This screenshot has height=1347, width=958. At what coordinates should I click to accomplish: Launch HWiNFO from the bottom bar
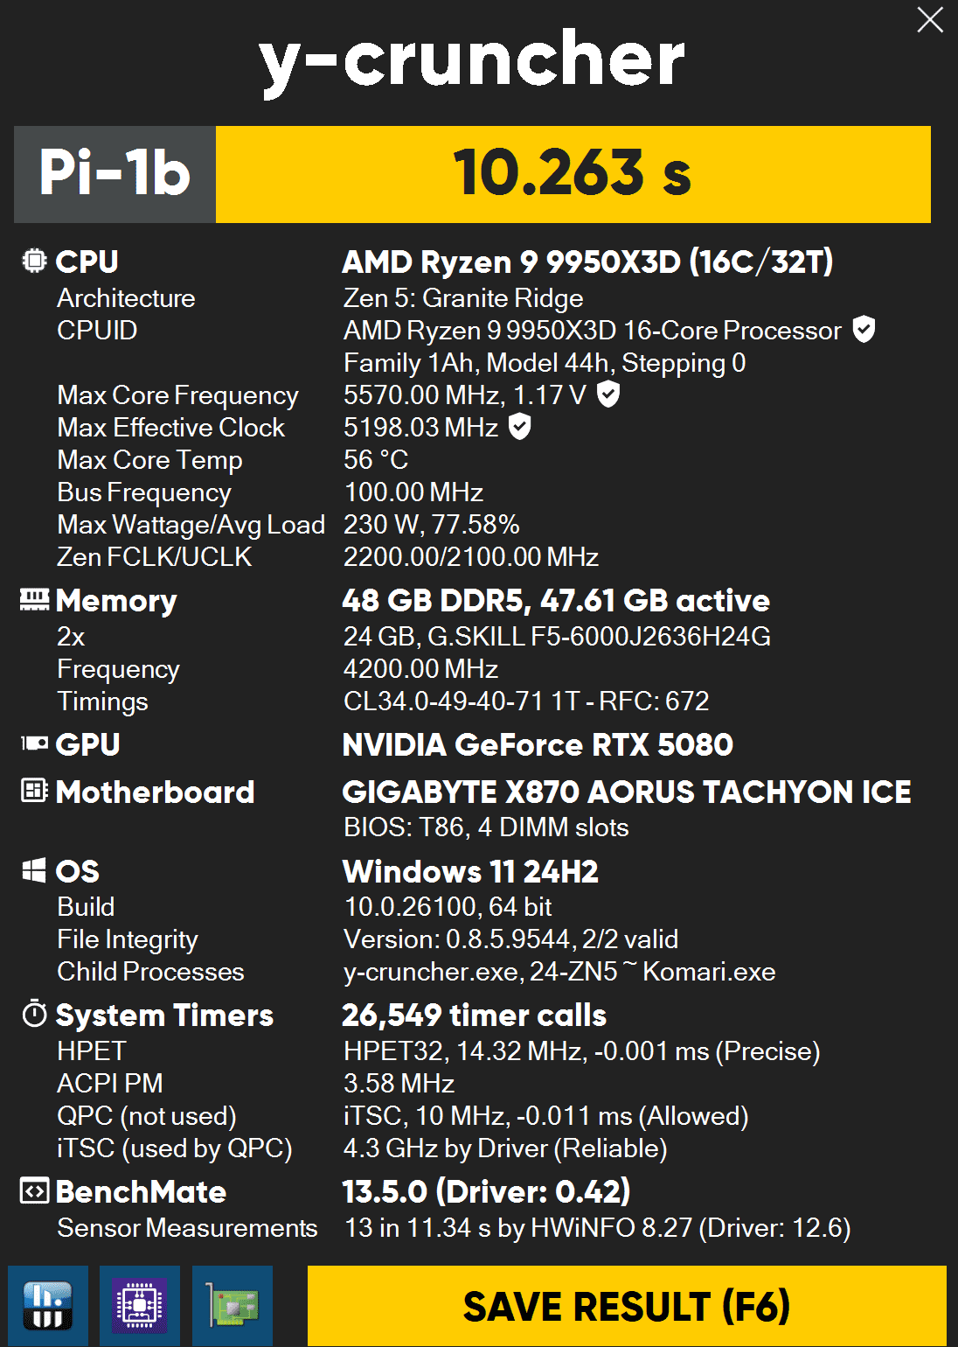pyautogui.click(x=48, y=1305)
